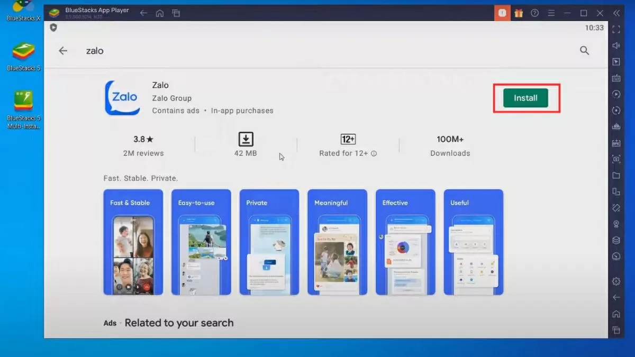Open the gift rewards icon in title bar

point(519,13)
